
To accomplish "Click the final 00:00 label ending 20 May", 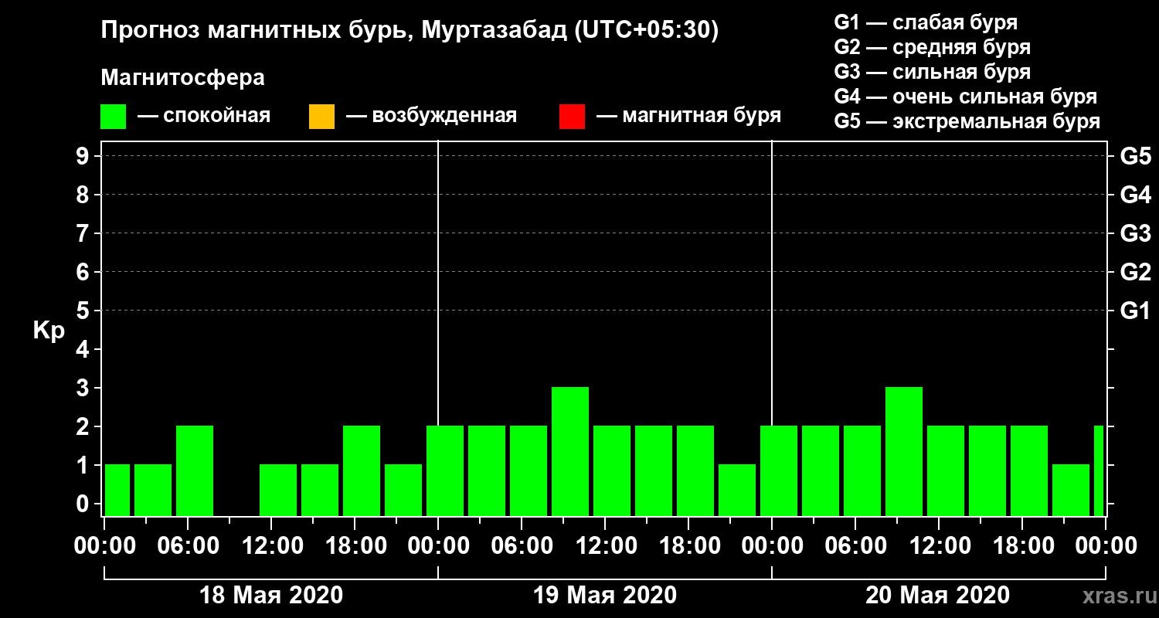I will coord(1106,545).
